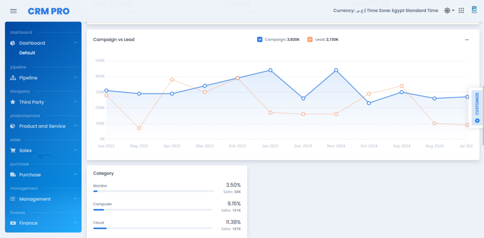Click the Elite profile logo icon
This screenshot has height=238, width=484.
coord(474,10)
